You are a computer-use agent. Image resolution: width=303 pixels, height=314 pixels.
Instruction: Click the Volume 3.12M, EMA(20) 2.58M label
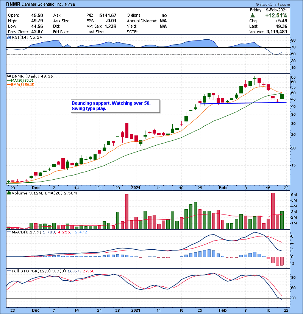[x=44, y=193]
